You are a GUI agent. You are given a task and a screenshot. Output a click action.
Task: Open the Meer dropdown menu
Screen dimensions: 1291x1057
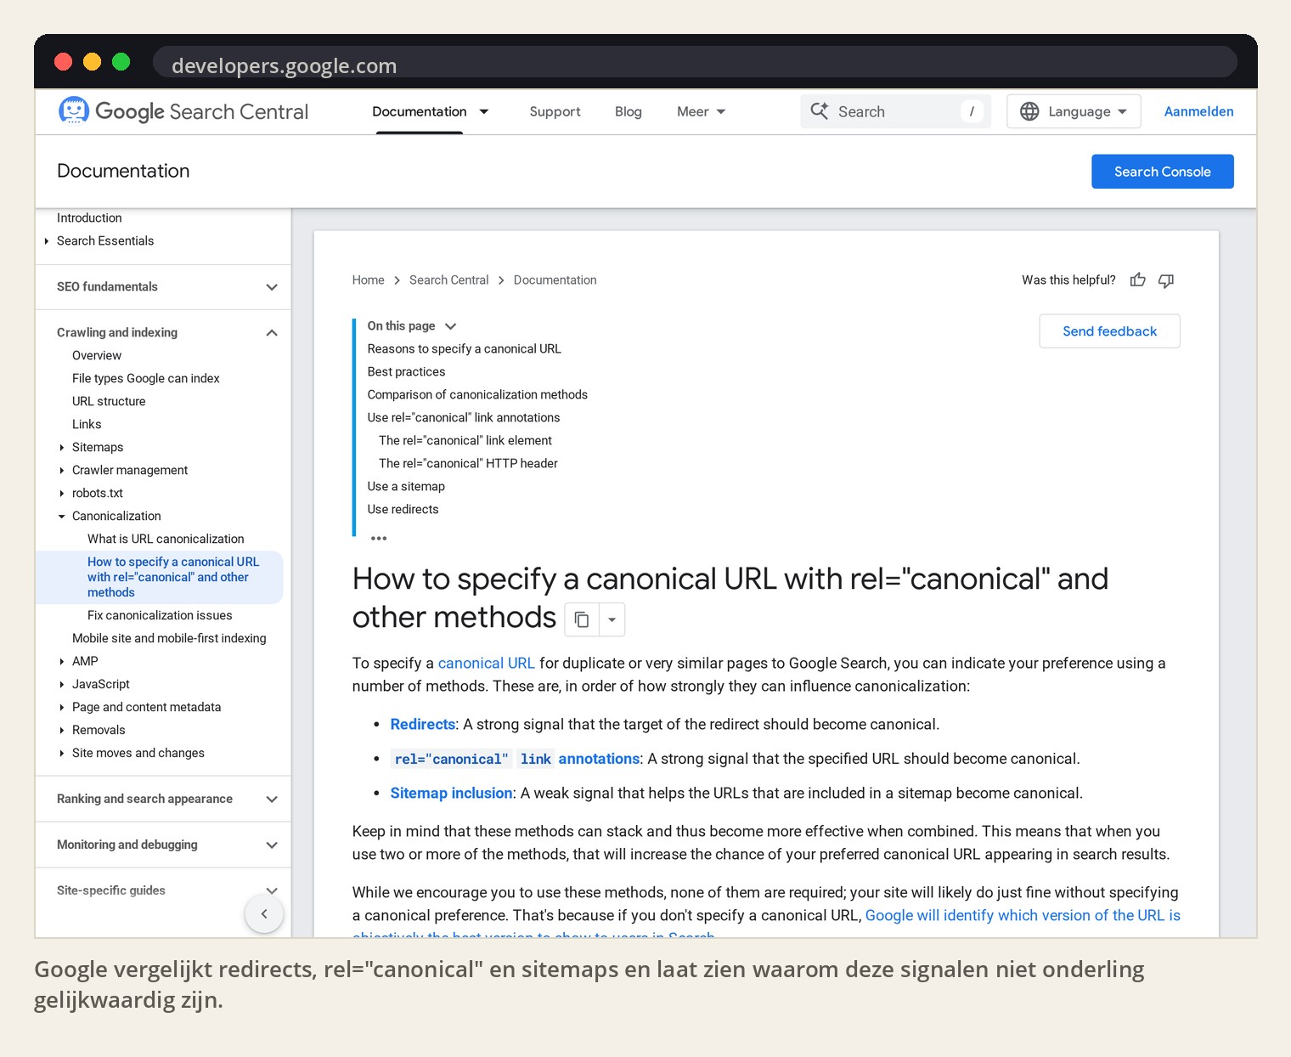(702, 111)
